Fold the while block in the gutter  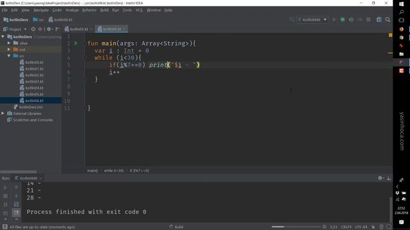point(85,58)
